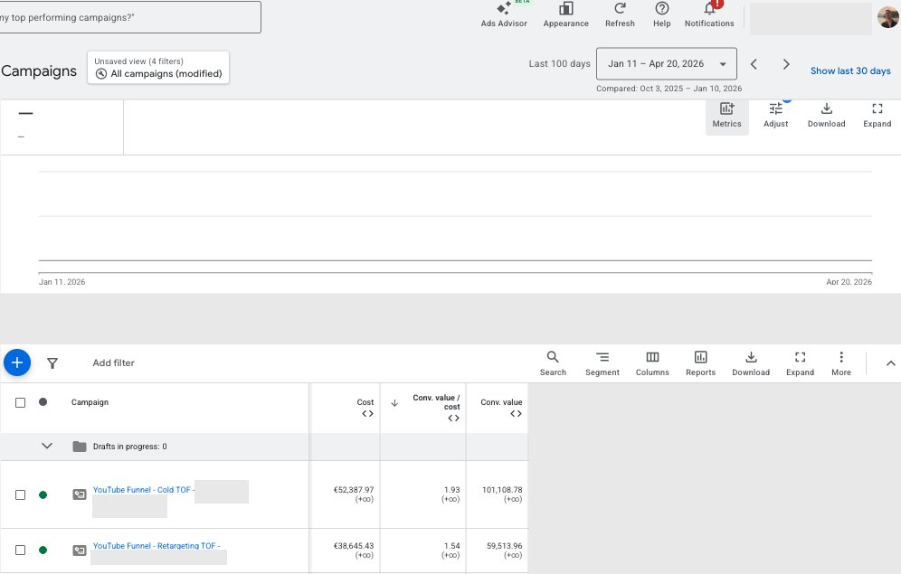This screenshot has height=574, width=901.
Task: Click the filter funnel icon
Action: pos(52,362)
